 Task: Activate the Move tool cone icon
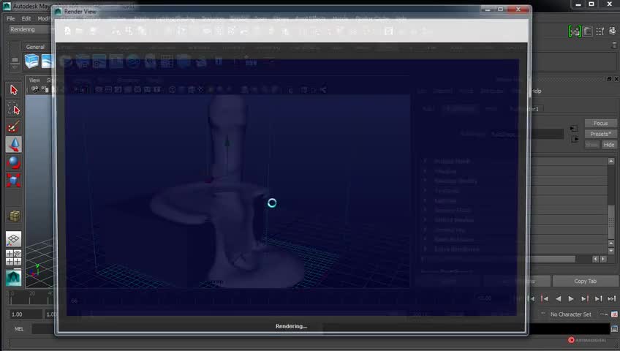[13, 145]
